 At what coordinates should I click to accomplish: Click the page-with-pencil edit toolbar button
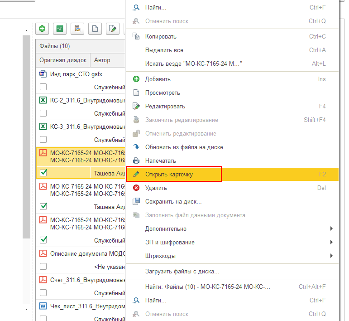(112, 29)
